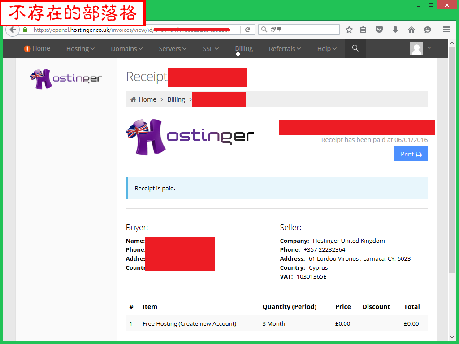Print the receipt with the Print button
This screenshot has width=459, height=344.
click(x=411, y=154)
